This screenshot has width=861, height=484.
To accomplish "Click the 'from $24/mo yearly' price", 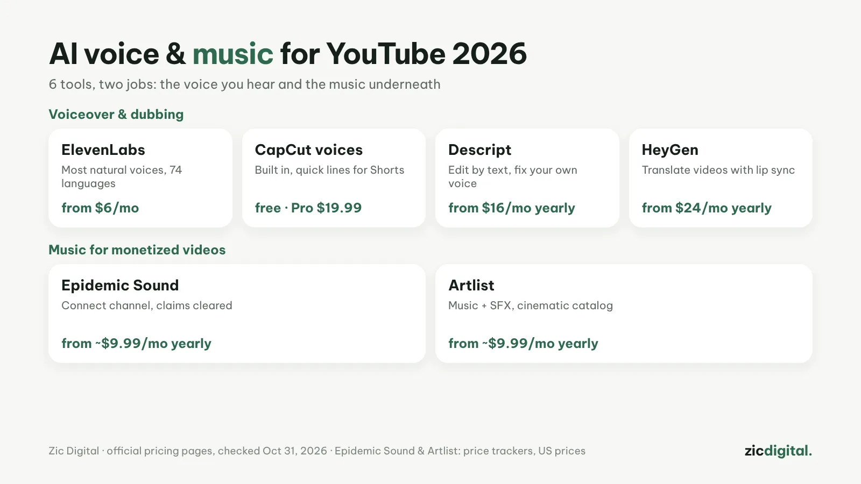I will (707, 208).
